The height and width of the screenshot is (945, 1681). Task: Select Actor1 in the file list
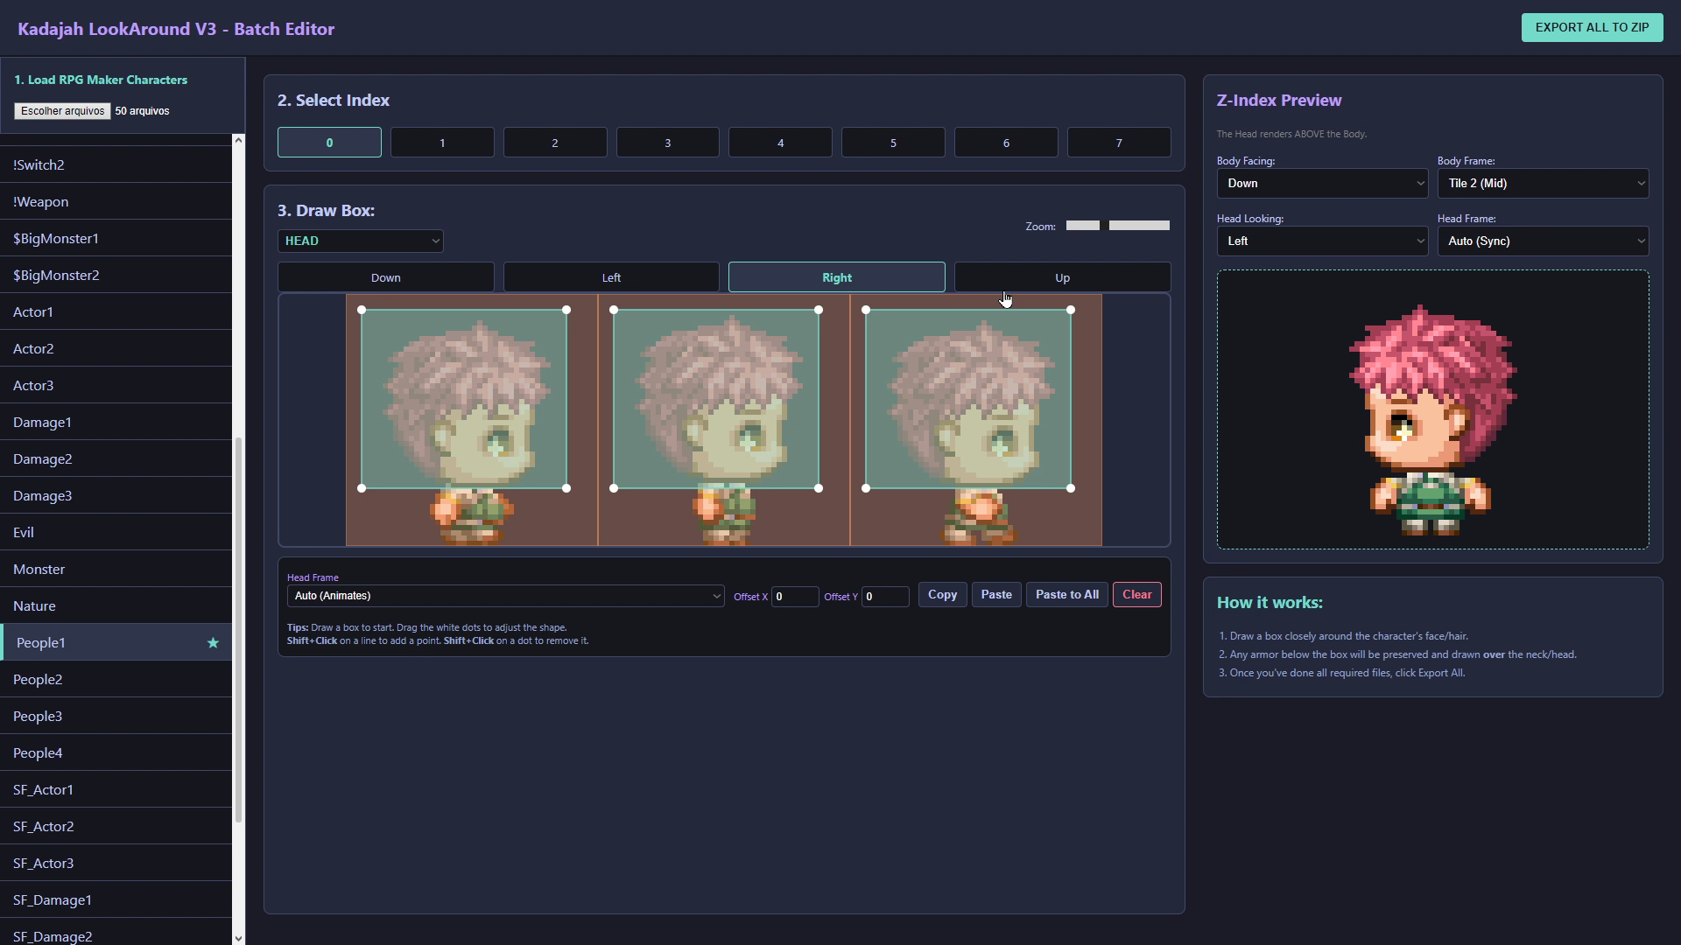pos(116,312)
